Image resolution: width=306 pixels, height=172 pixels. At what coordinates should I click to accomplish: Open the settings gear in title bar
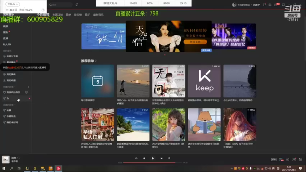[x=270, y=5]
